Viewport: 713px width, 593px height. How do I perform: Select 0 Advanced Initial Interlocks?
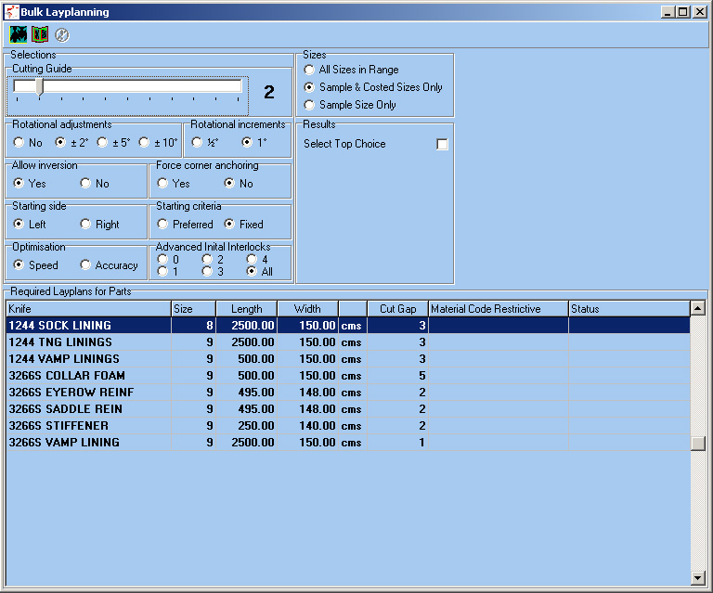tap(162, 259)
